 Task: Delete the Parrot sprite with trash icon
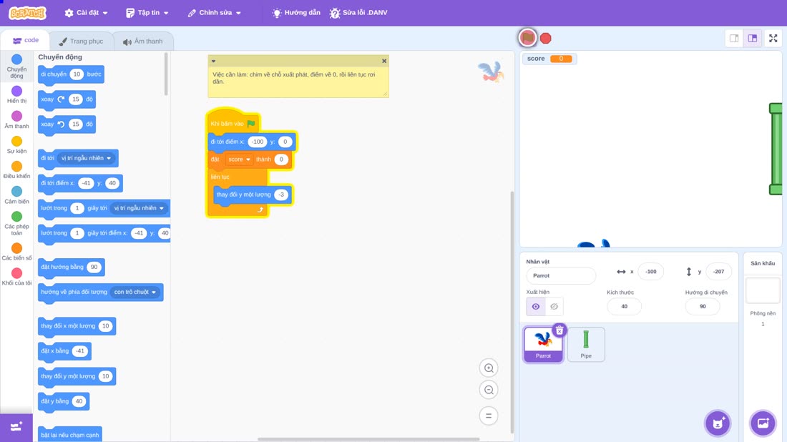coord(559,330)
